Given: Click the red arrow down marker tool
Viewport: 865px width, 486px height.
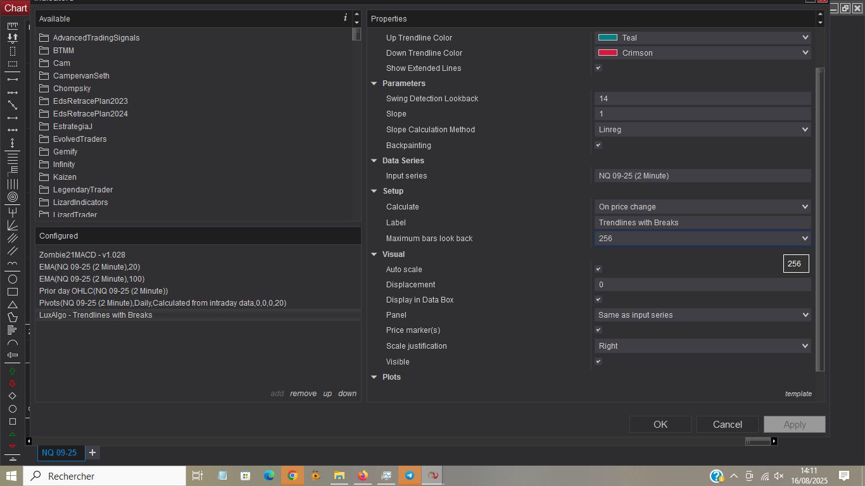Looking at the screenshot, I should (x=12, y=383).
